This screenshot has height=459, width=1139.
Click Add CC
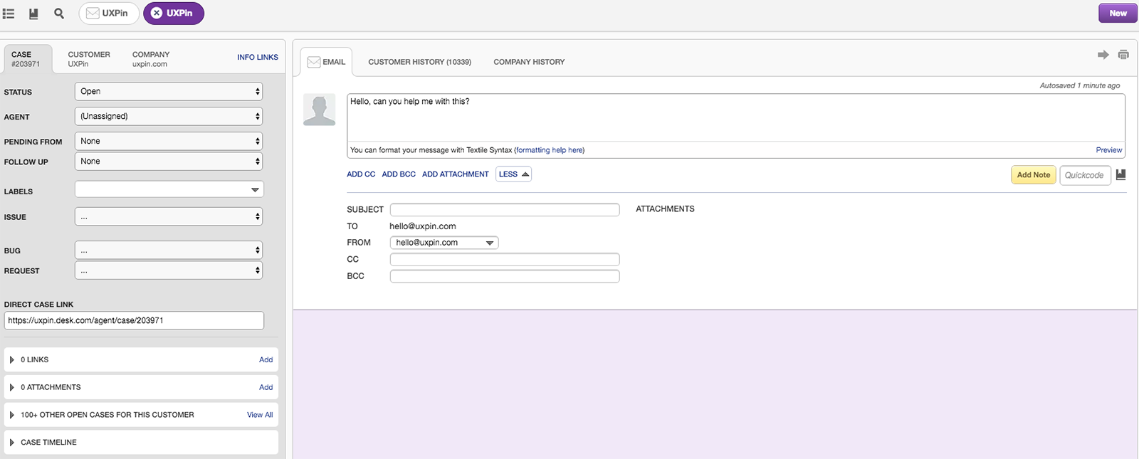point(361,174)
